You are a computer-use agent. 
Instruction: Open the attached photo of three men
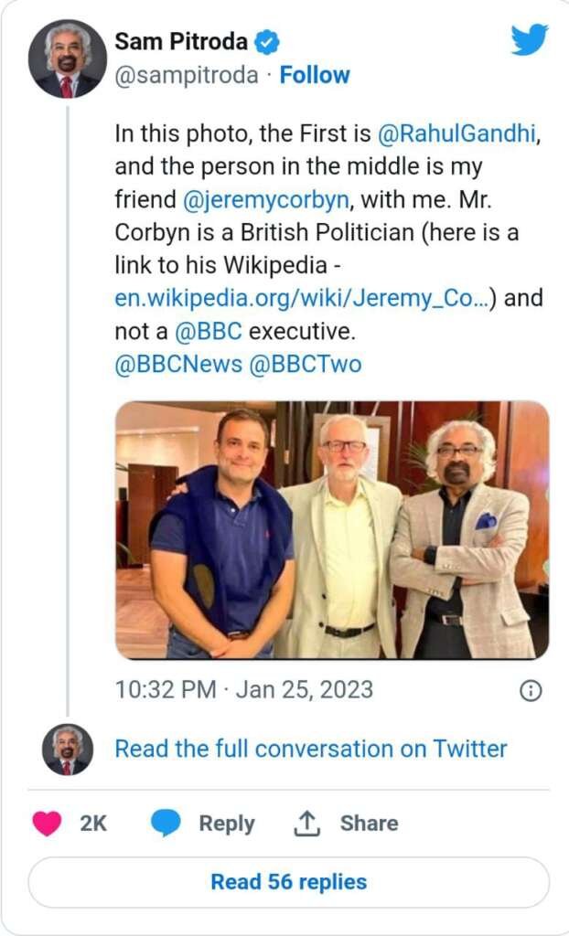331,530
